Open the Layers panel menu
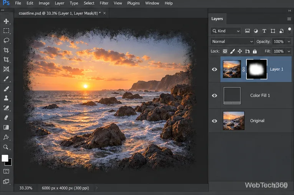294x195 pixels. pyautogui.click(x=289, y=19)
